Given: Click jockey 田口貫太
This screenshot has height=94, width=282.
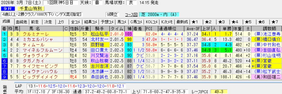Looking at the screenshot, I should tap(100, 50).
